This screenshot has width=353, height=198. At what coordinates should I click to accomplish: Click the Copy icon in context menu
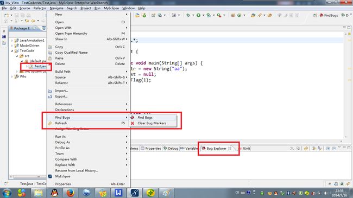pos(50,47)
